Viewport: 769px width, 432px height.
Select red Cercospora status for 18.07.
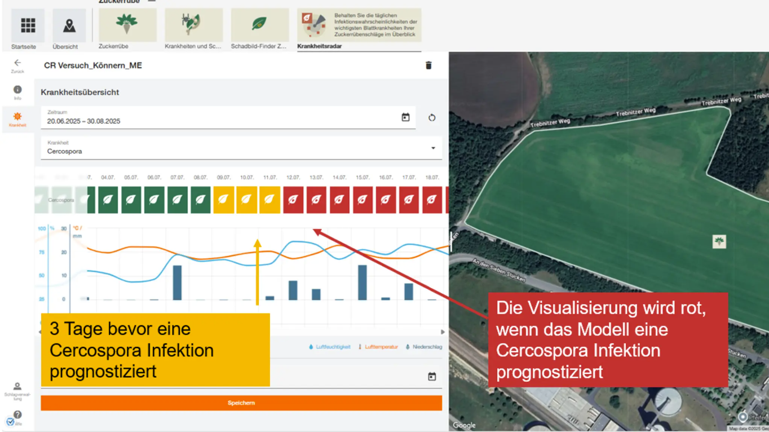pos(432,200)
